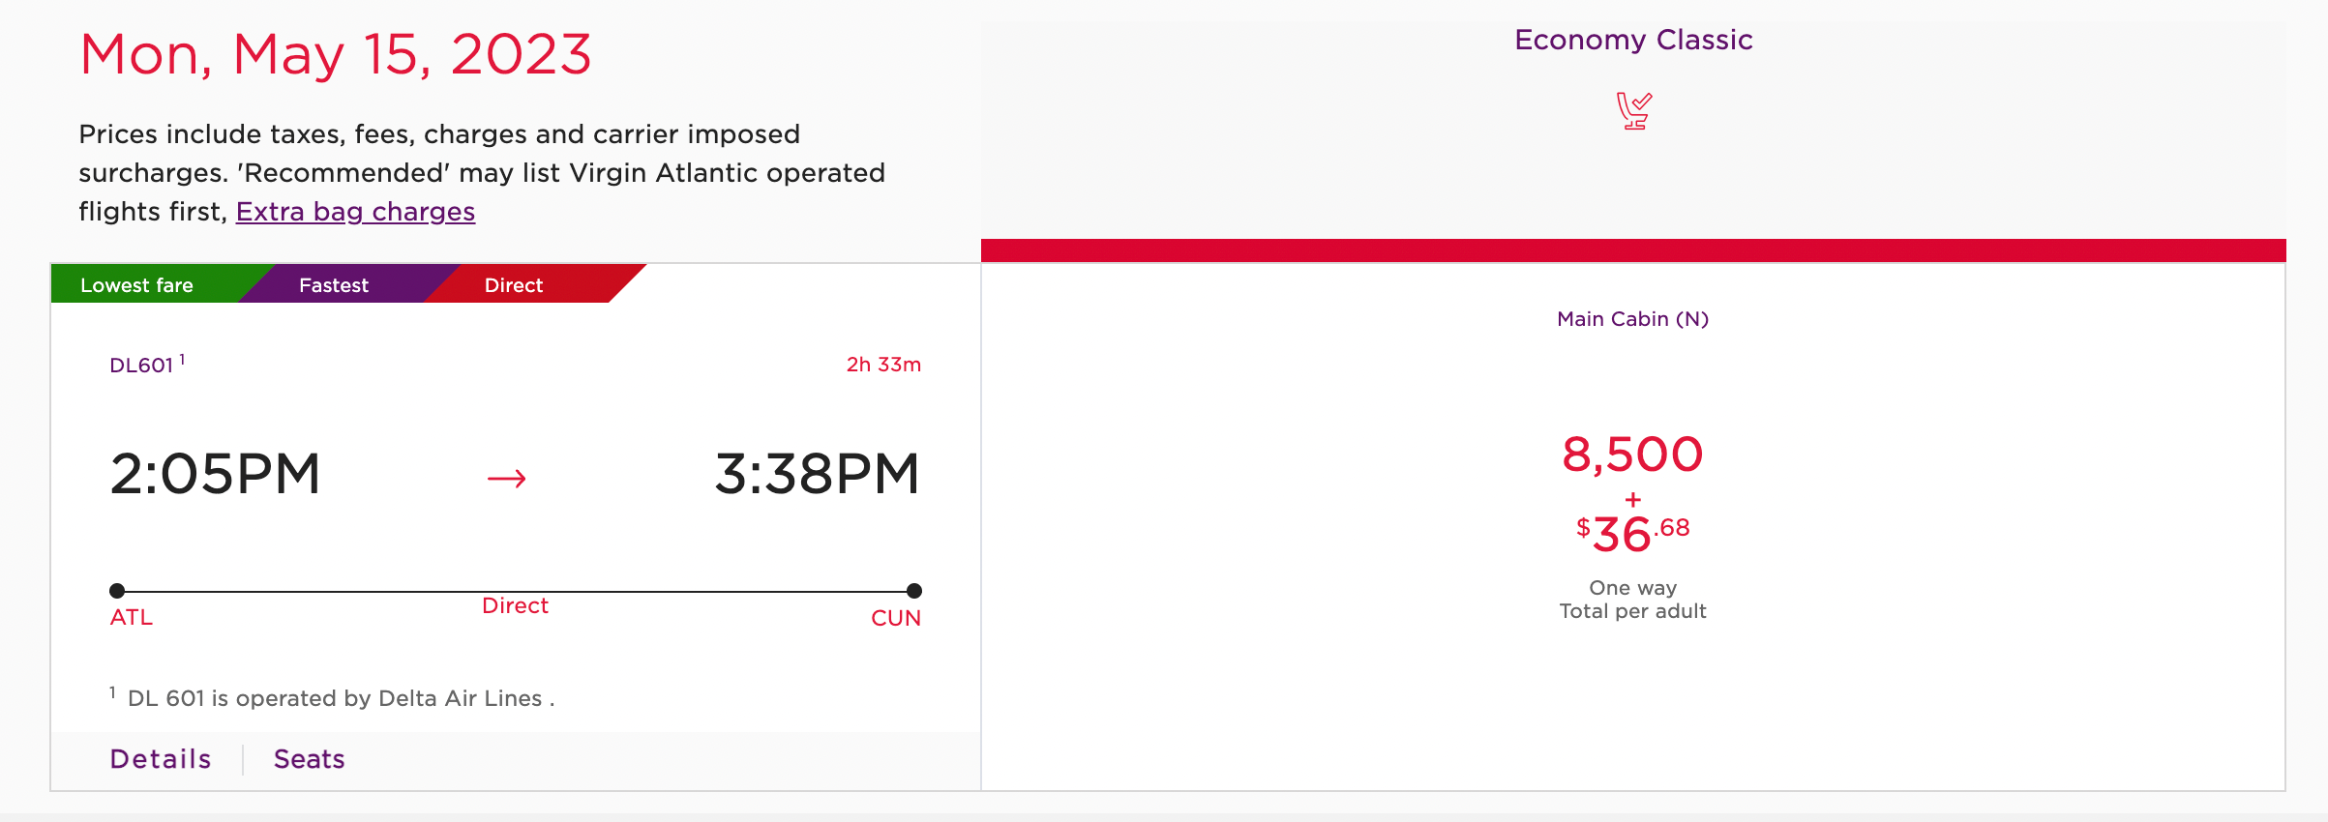
Task: Click the $36.68 taxes amount
Action: point(1632,534)
